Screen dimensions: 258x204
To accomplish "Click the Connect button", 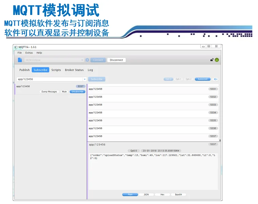I will (98, 60).
